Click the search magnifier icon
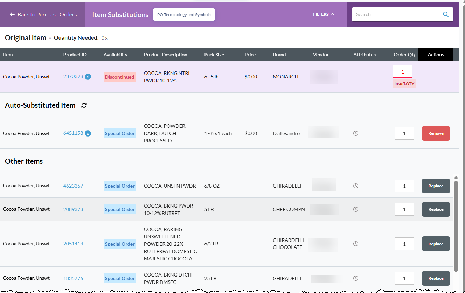The width and height of the screenshot is (465, 293). coord(446,14)
